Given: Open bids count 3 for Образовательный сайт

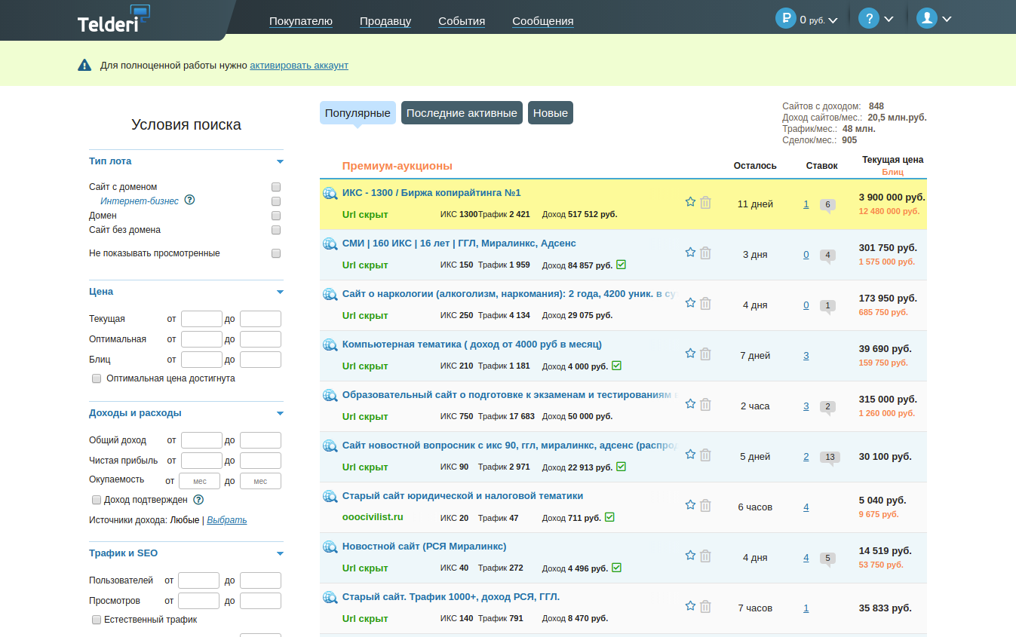Looking at the screenshot, I should [x=806, y=406].
